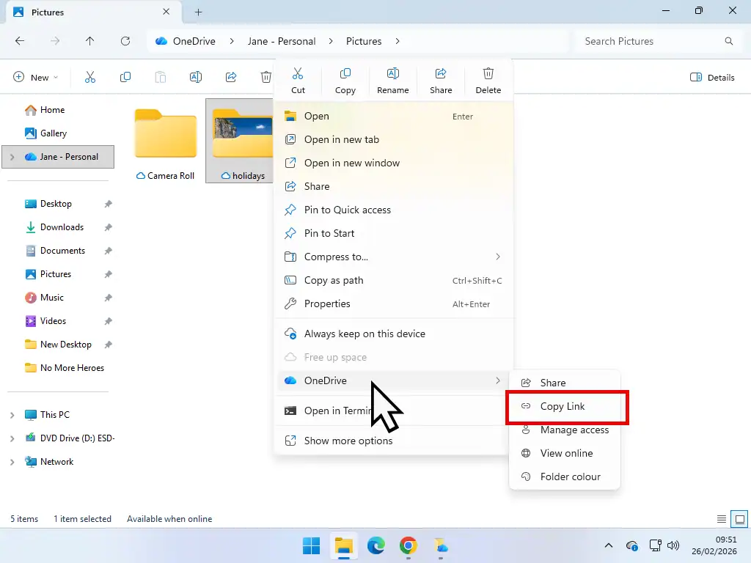The width and height of the screenshot is (751, 563).
Task: Click the Refresh icon in the navigation bar
Action: point(125,41)
